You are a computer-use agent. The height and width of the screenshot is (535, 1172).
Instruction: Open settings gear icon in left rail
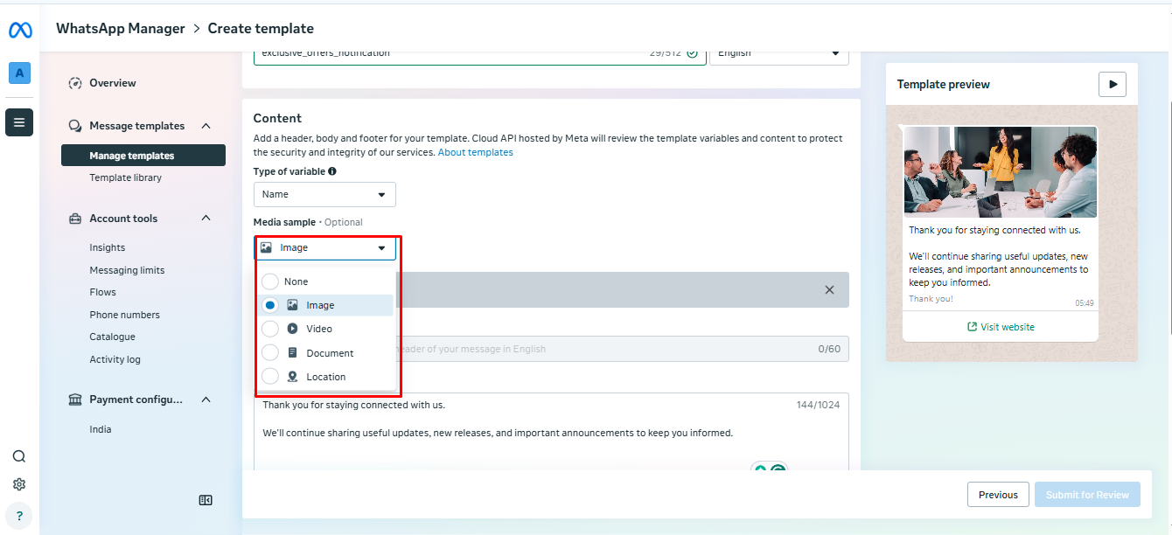[19, 484]
